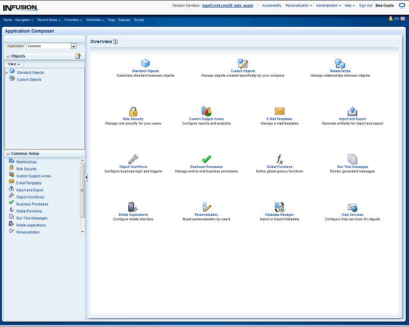This screenshot has height=327, width=409.
Task: Open the Administration menu
Action: pos(328,5)
